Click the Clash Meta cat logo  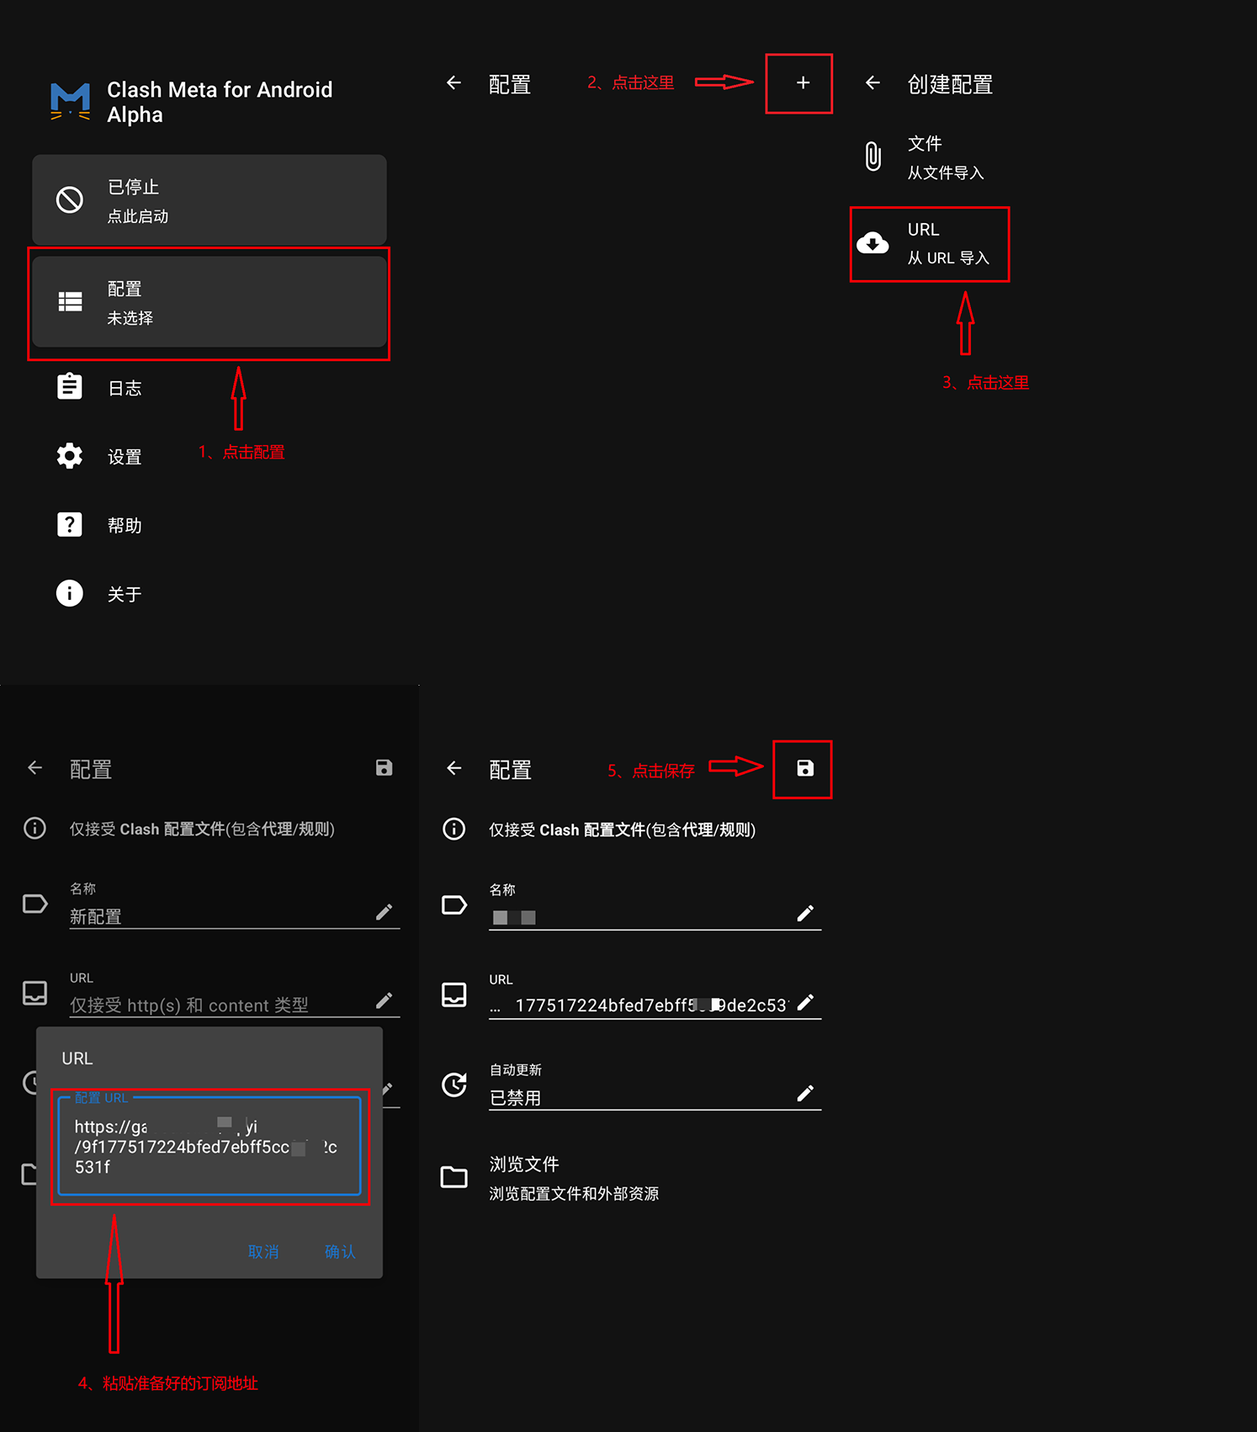point(71,102)
